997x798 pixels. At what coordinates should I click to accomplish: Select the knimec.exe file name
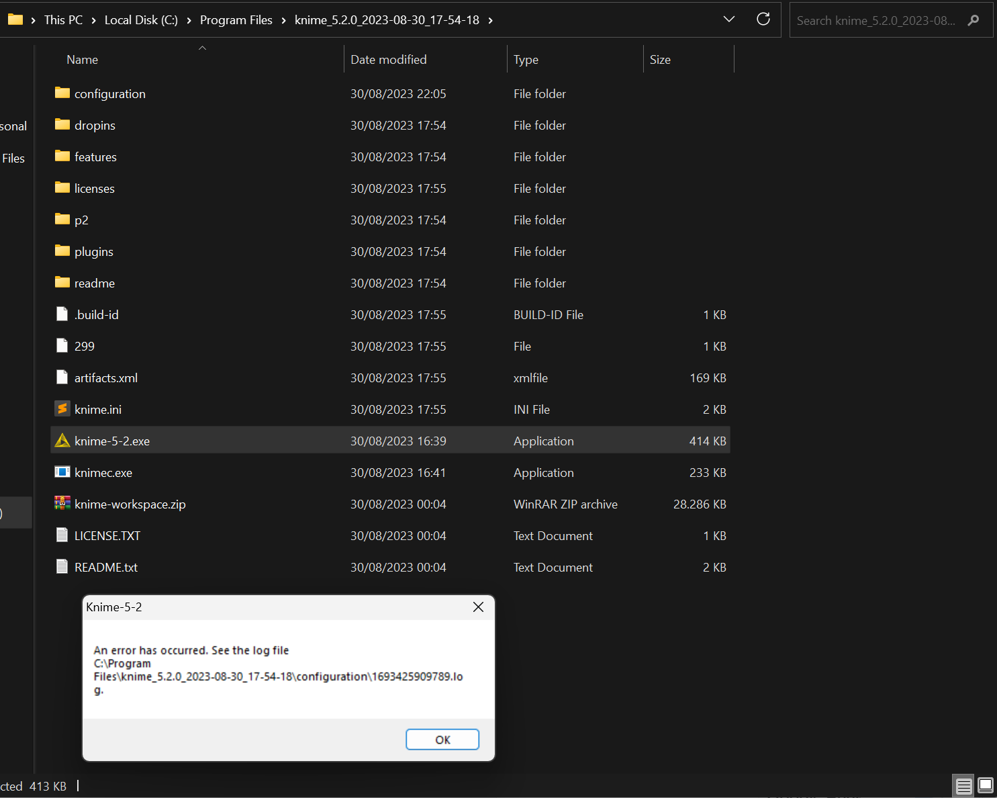[x=103, y=473]
